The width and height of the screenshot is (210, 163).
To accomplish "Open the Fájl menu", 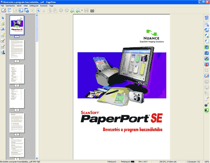I will pos(2,6).
